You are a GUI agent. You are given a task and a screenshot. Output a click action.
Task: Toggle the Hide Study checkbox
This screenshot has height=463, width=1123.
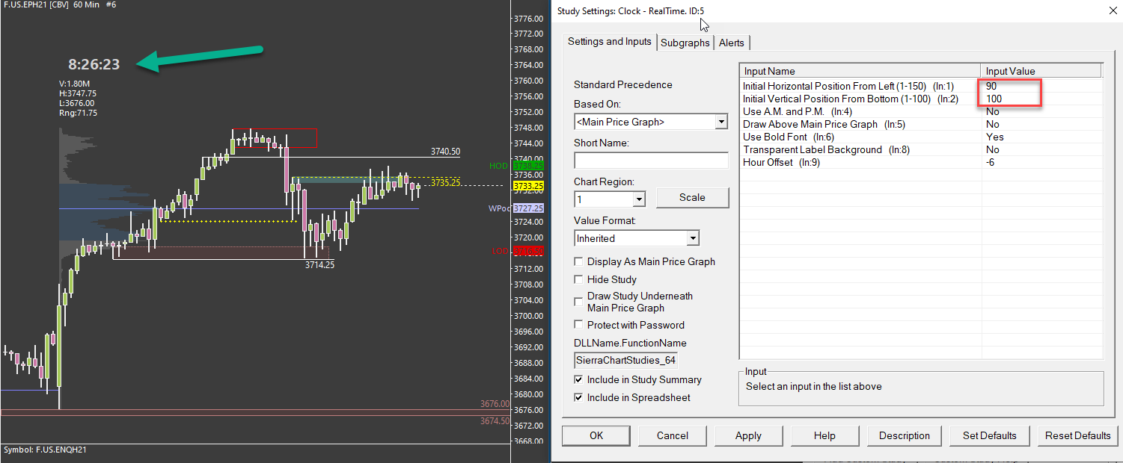[x=579, y=280]
